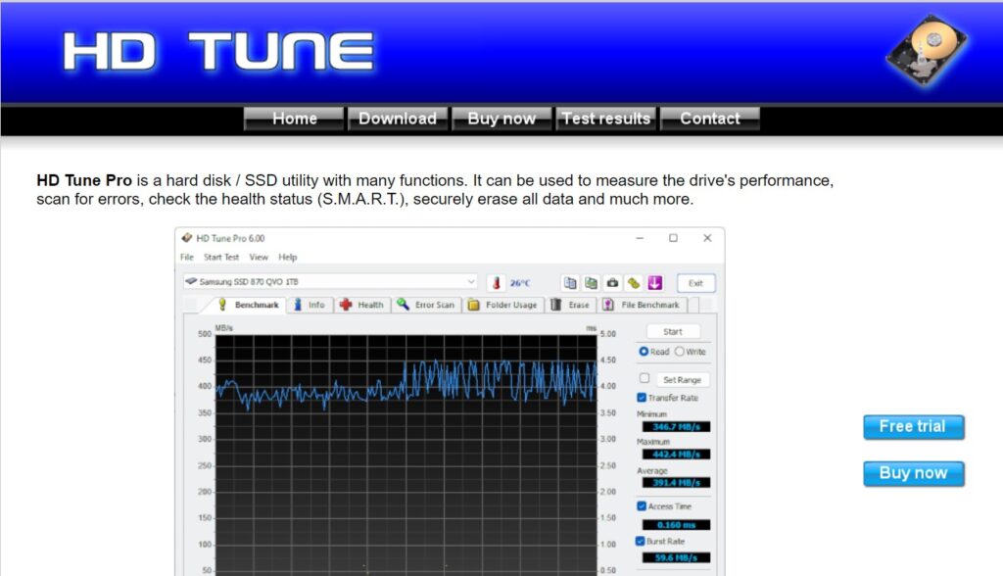Open the Test results navigation link
Image resolution: width=1003 pixels, height=576 pixels.
pyautogui.click(x=605, y=119)
